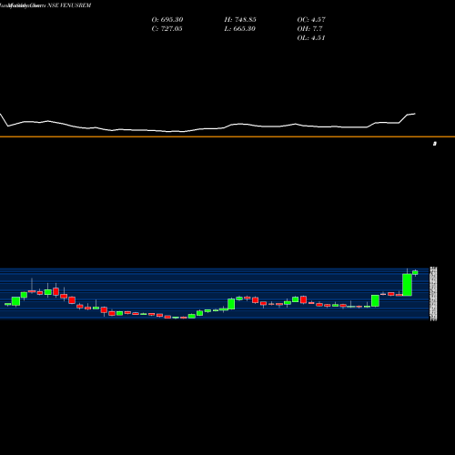
Task: Click the last small green candlestick on far right
Action: tap(415, 272)
